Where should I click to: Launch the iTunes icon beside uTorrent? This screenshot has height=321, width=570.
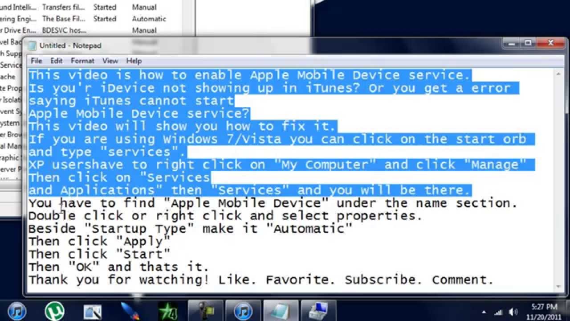tap(17, 311)
